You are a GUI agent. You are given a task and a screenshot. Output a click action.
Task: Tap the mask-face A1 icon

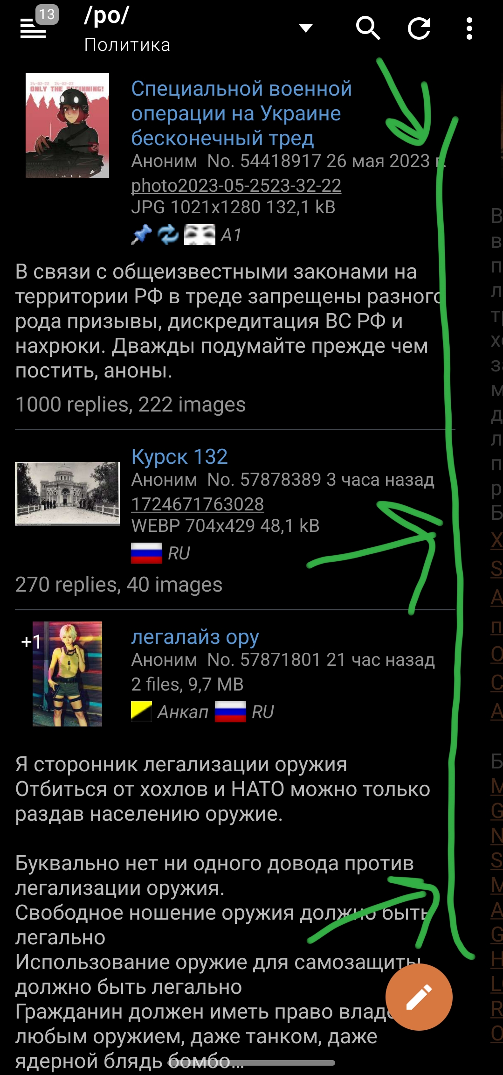click(x=200, y=234)
